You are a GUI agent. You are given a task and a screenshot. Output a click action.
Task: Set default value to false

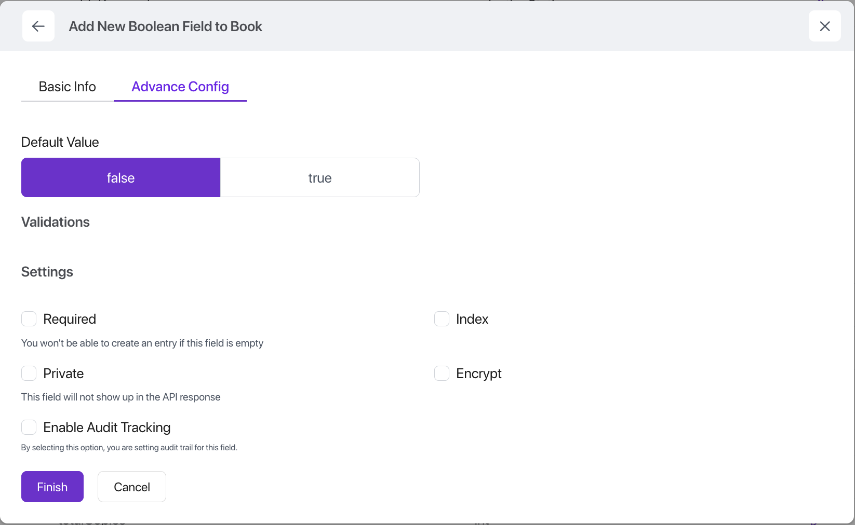121,178
